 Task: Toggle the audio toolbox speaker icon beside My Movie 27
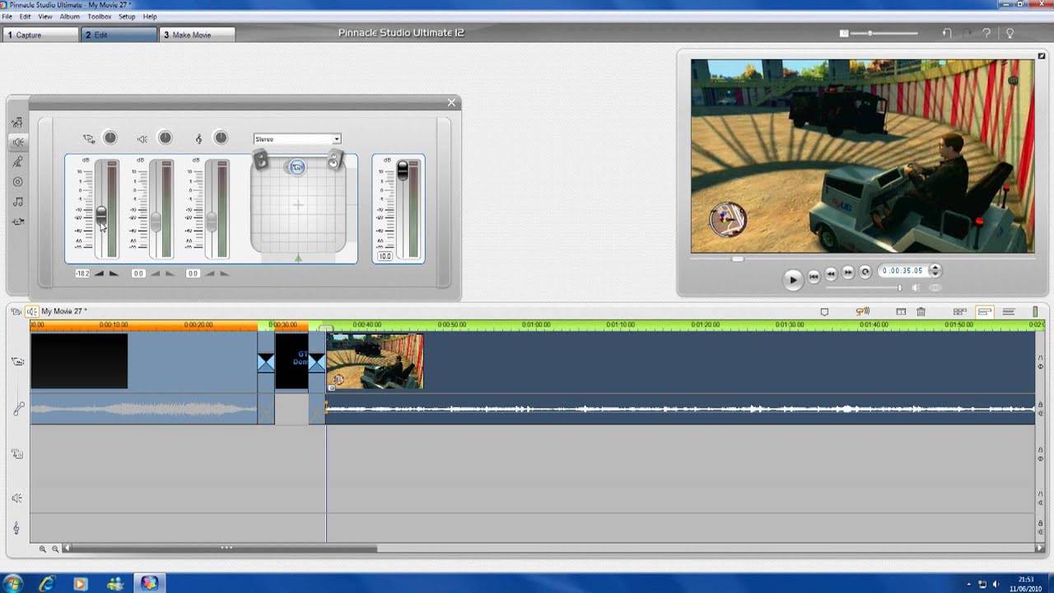31,311
